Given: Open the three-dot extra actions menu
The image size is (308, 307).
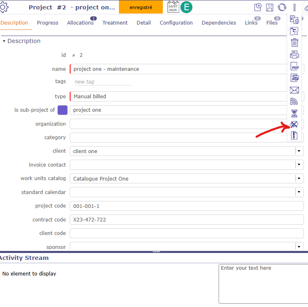Looking at the screenshot, I should [x=294, y=7].
